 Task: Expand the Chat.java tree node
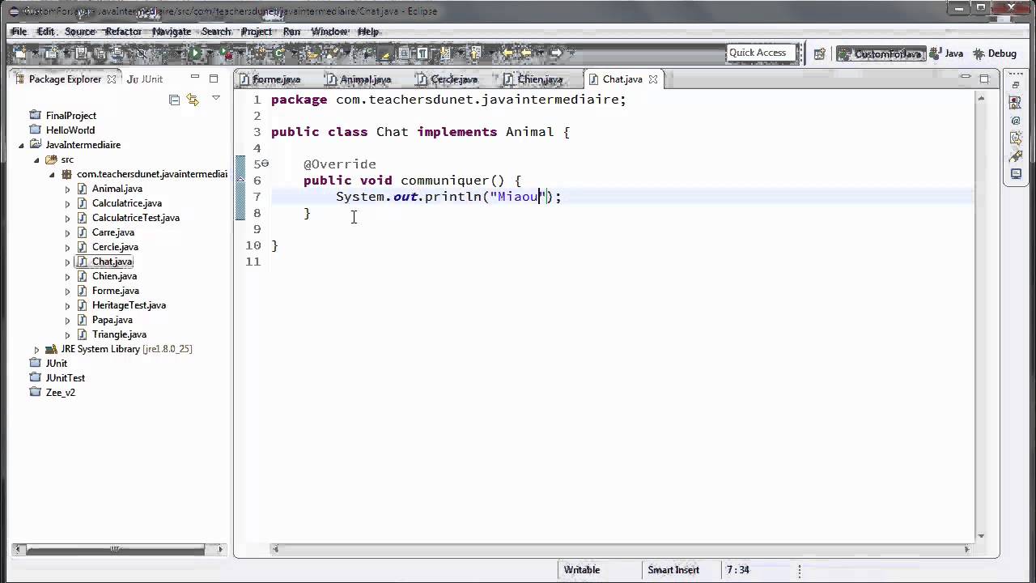(67, 262)
